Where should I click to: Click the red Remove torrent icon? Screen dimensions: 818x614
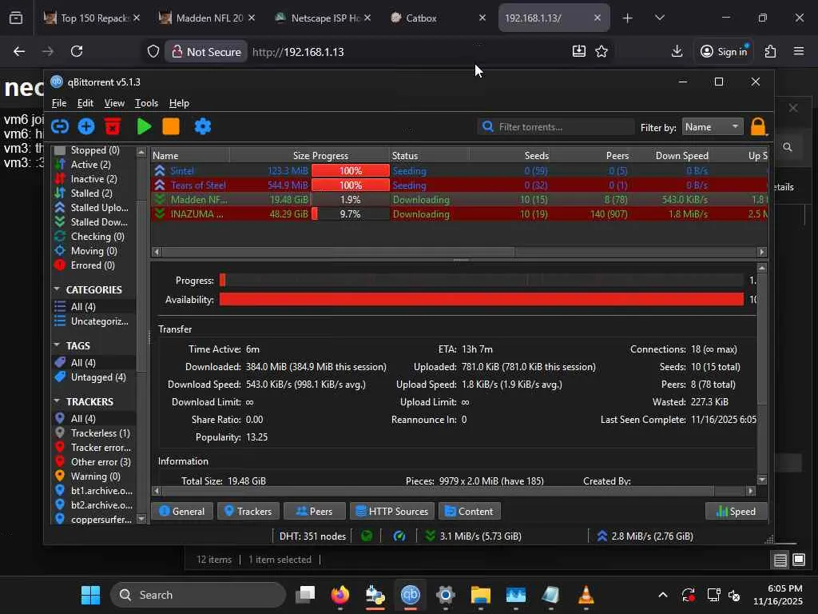tap(112, 126)
